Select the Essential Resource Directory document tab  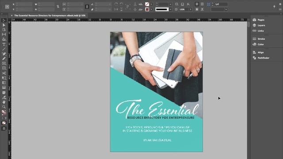[50, 15]
